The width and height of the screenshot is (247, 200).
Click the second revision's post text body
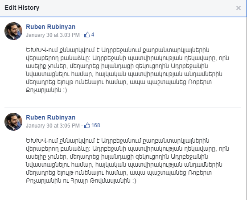pos(127,160)
